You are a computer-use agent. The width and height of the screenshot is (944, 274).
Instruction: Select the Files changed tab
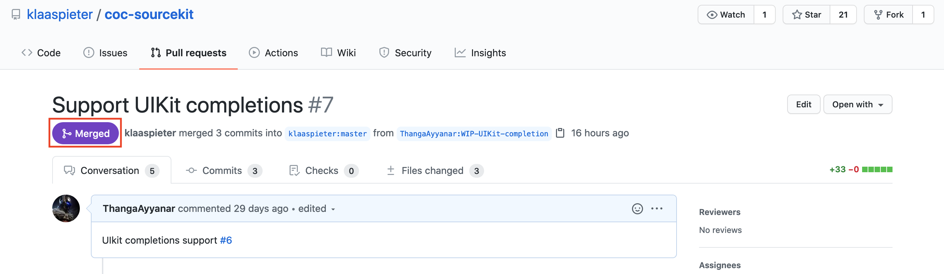[x=435, y=170]
